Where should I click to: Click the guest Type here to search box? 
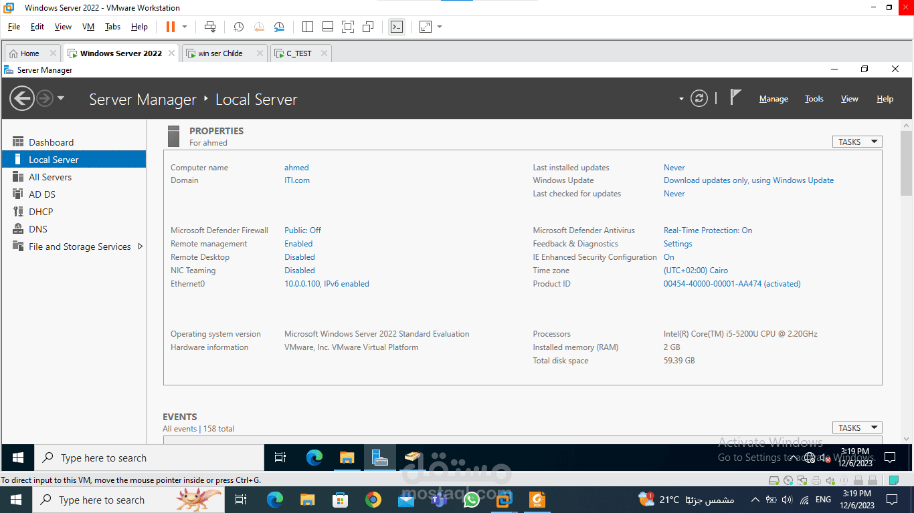[149, 458]
